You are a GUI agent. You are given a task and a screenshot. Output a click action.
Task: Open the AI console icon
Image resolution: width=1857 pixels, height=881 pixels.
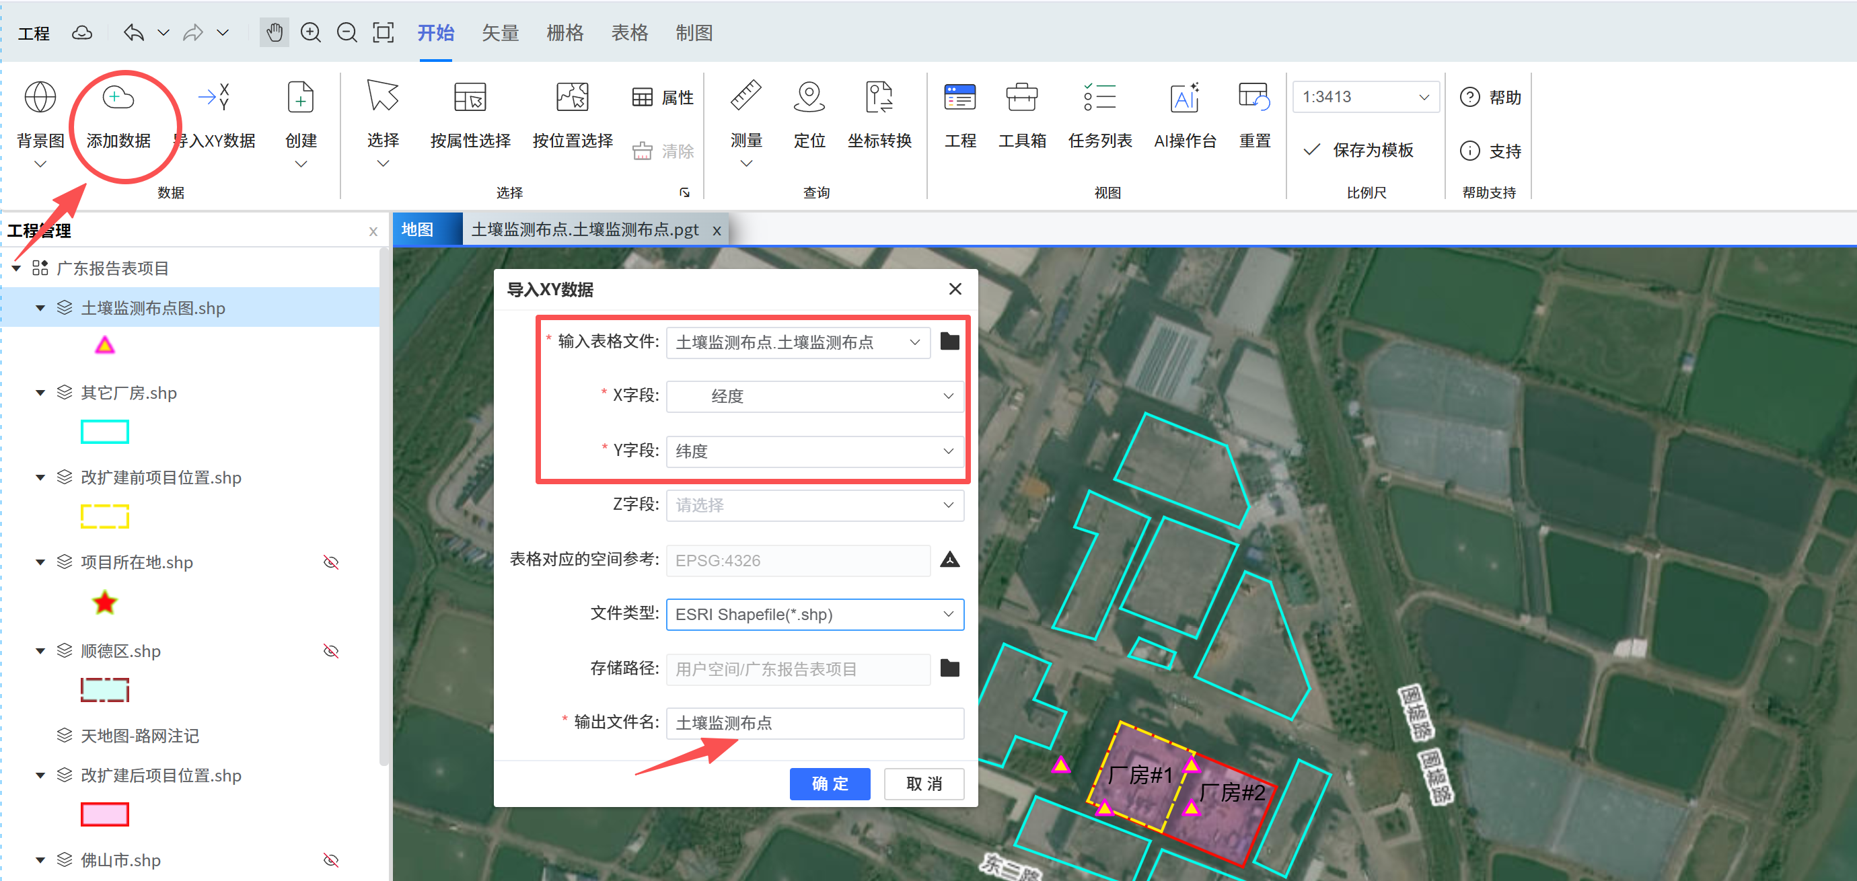coord(1184,98)
